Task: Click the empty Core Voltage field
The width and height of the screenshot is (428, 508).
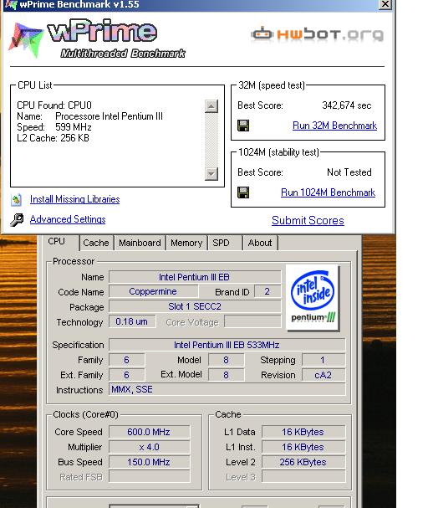Action: point(252,321)
